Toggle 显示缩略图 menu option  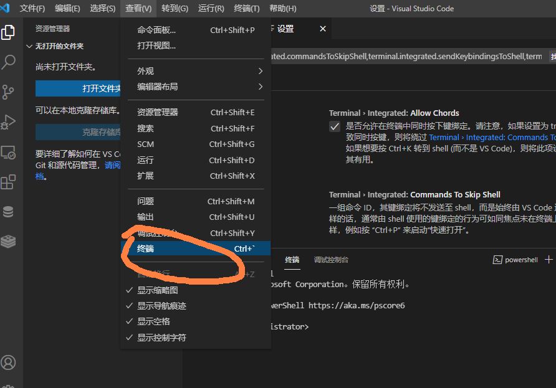tap(196, 290)
